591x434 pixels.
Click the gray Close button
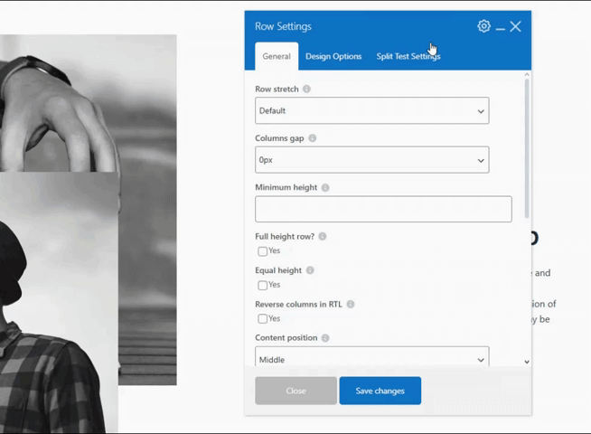(295, 391)
